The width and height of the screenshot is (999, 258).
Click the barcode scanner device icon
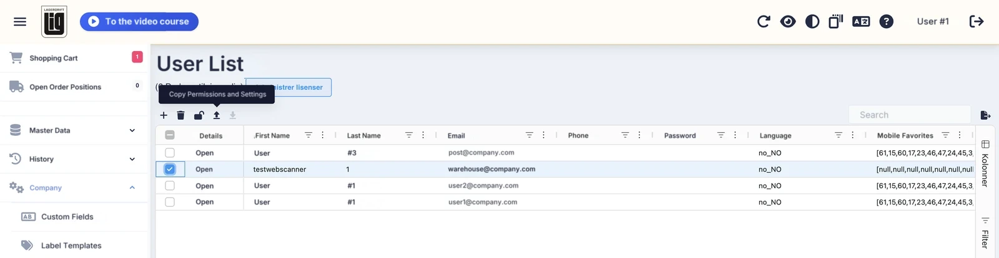coord(836,22)
